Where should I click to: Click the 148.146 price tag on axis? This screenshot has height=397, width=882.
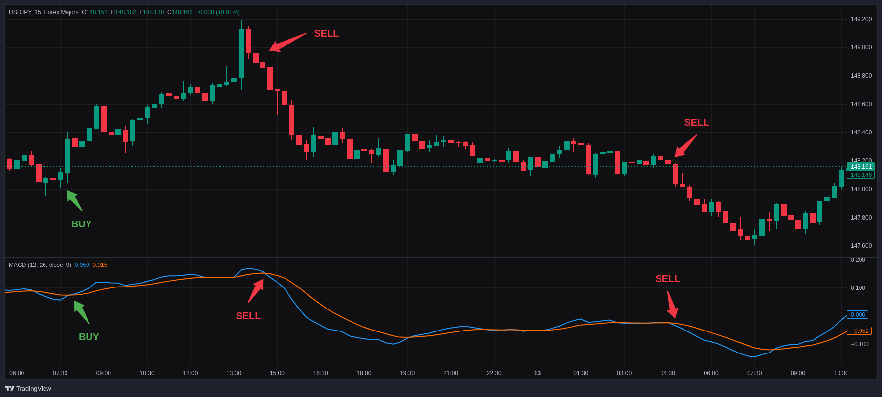point(860,175)
